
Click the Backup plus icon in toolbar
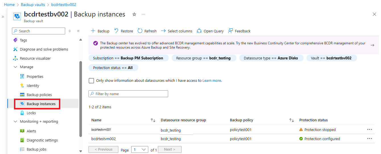tap(93, 31)
